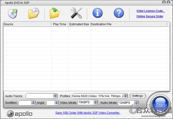Click the Destination File column header
Viewport: 173px width, 119px height.
click(x=129, y=24)
